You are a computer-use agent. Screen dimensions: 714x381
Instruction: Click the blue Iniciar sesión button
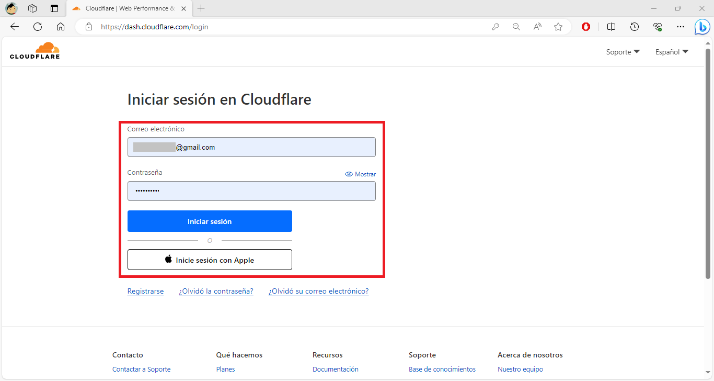[210, 221]
